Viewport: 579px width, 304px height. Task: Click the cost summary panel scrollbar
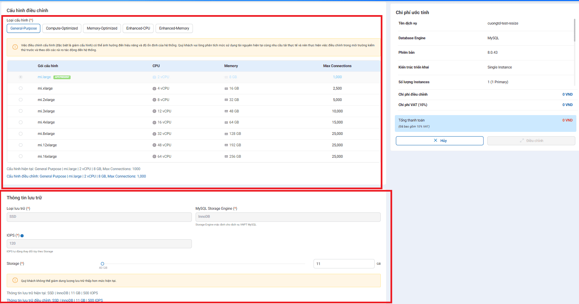574,30
